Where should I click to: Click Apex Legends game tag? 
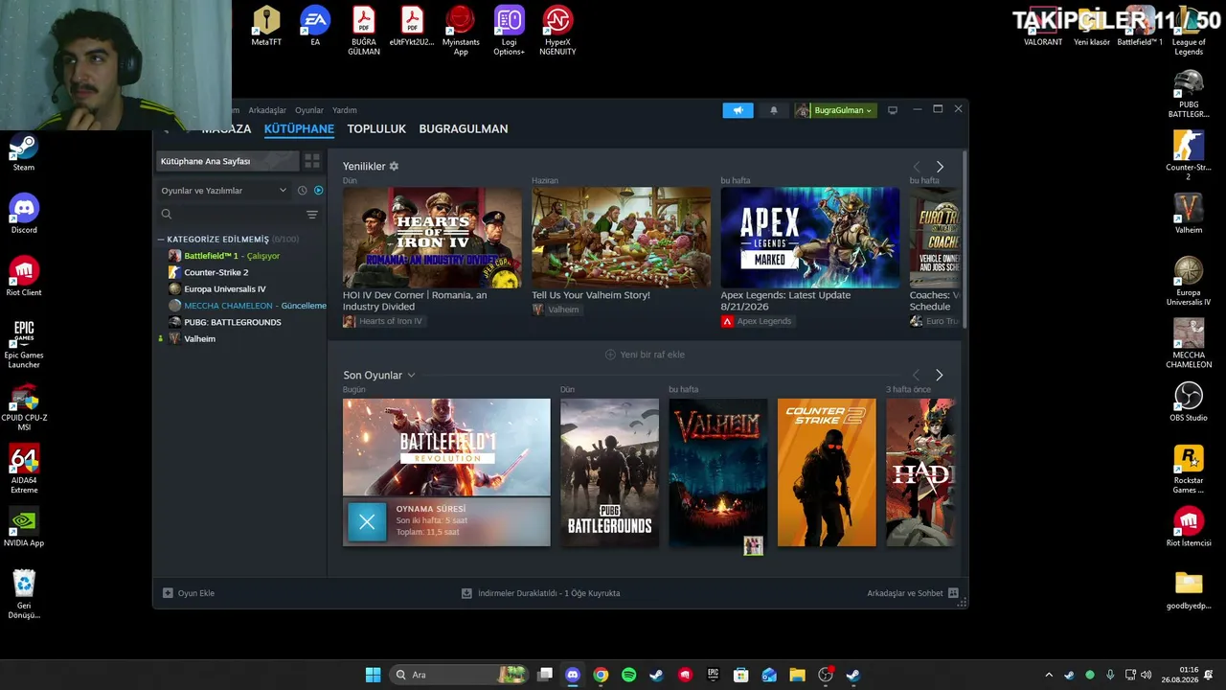757,321
